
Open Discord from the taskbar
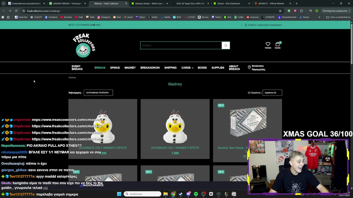188,194
